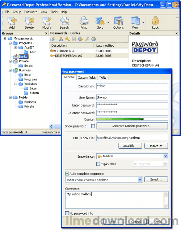
Task: Click the User Name field containing Jhonson
Action: [x=132, y=98]
